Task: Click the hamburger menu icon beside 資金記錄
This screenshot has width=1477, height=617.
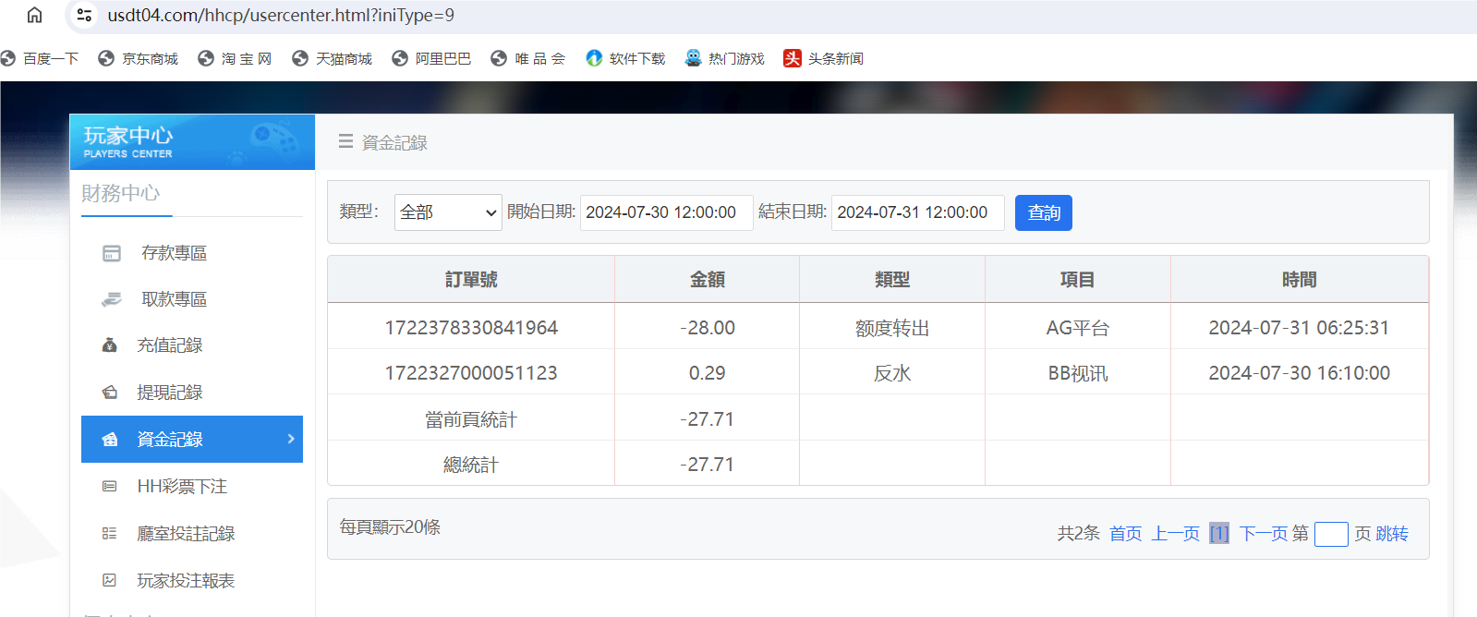Action: (x=345, y=141)
